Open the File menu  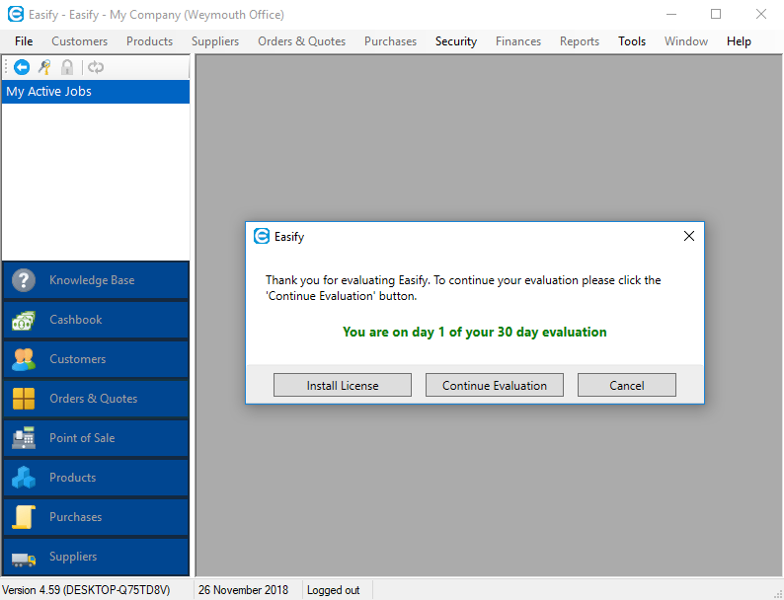[24, 41]
